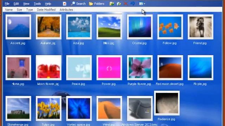Click the red Delete icon

[126, 4]
